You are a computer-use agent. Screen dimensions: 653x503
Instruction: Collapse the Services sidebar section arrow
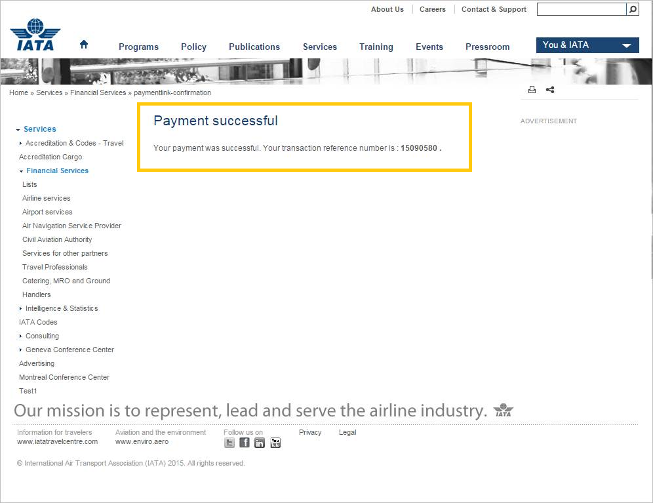click(x=18, y=130)
